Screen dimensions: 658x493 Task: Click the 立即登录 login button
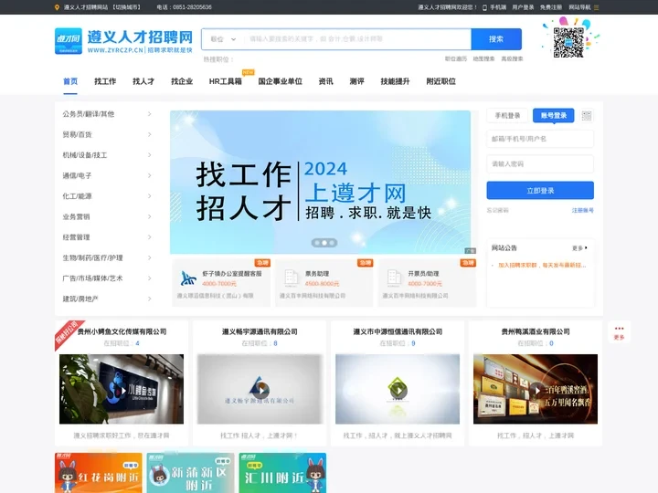coord(540,190)
